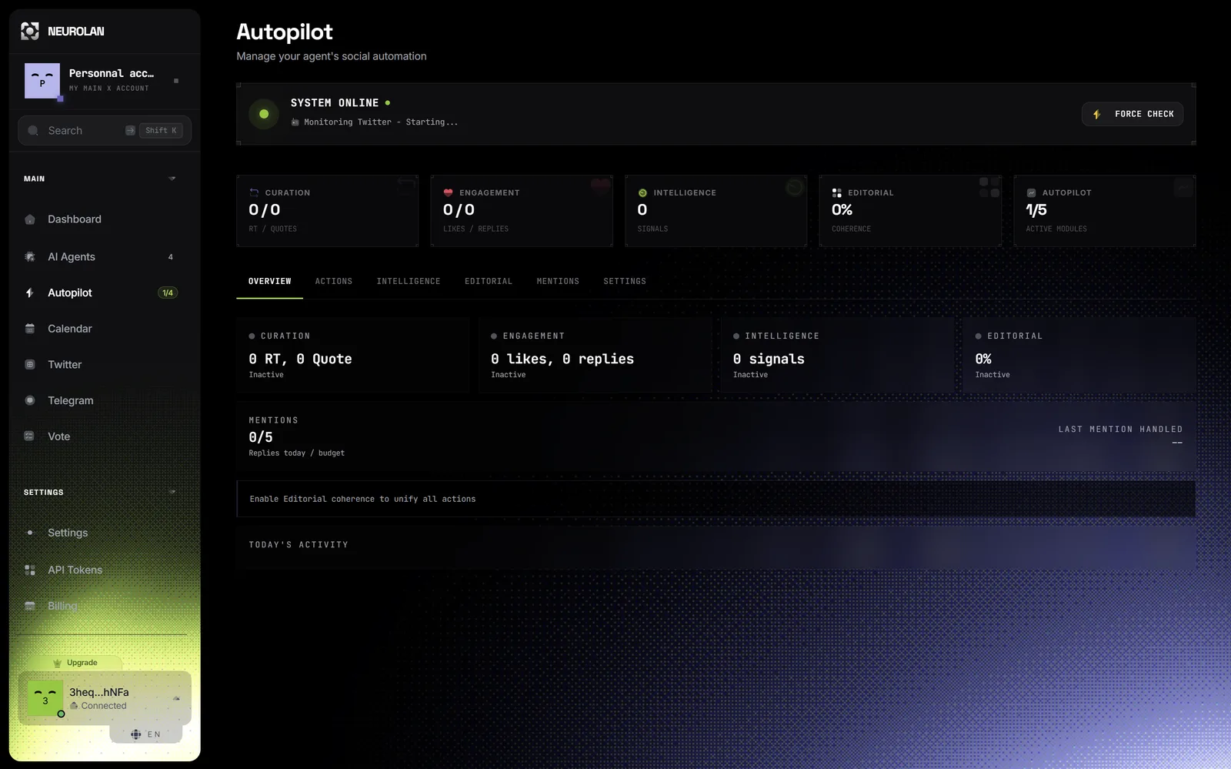The height and width of the screenshot is (769, 1231).
Task: Open AI Agents section
Action: (x=72, y=257)
